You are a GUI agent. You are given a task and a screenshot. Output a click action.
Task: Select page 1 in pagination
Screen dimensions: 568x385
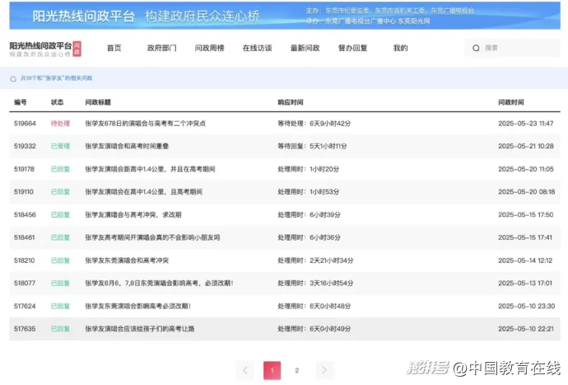tap(272, 371)
